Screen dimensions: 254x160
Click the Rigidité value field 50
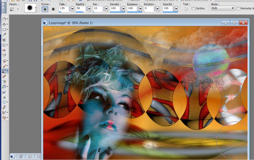coord(81,8)
